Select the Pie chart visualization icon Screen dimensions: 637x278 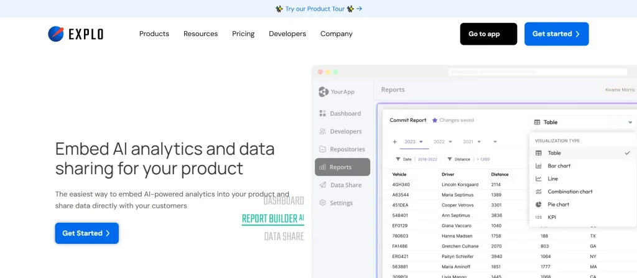coord(539,205)
